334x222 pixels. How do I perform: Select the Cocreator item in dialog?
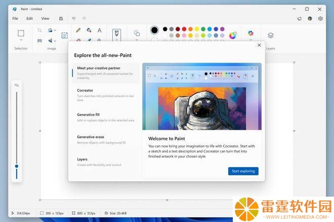[x=106, y=95]
